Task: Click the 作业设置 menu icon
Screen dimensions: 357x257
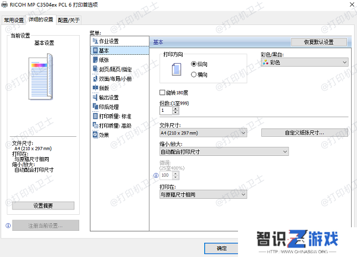Action: (x=95, y=41)
